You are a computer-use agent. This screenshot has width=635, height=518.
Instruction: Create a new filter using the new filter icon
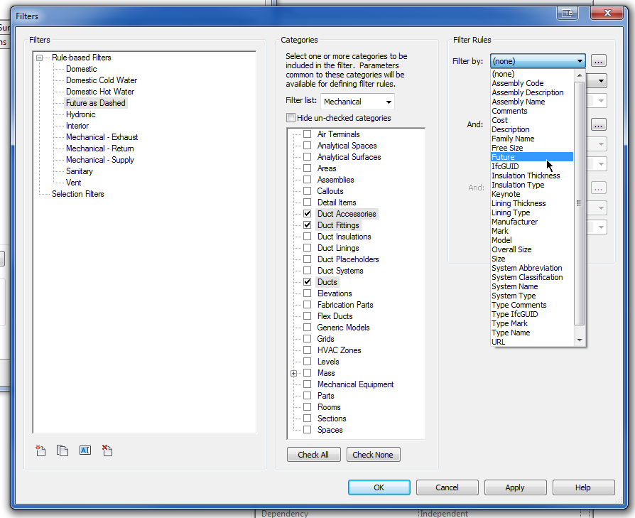[40, 450]
